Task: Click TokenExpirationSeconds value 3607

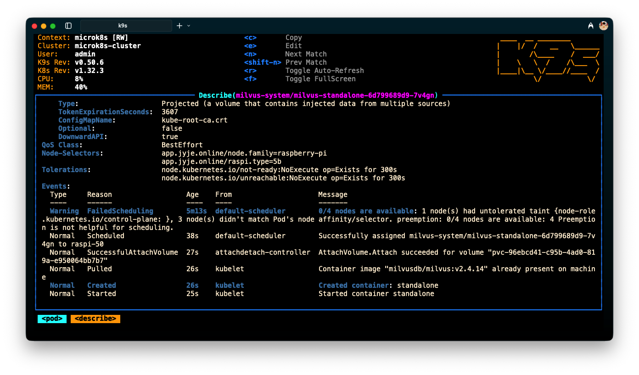Action: pyautogui.click(x=170, y=112)
